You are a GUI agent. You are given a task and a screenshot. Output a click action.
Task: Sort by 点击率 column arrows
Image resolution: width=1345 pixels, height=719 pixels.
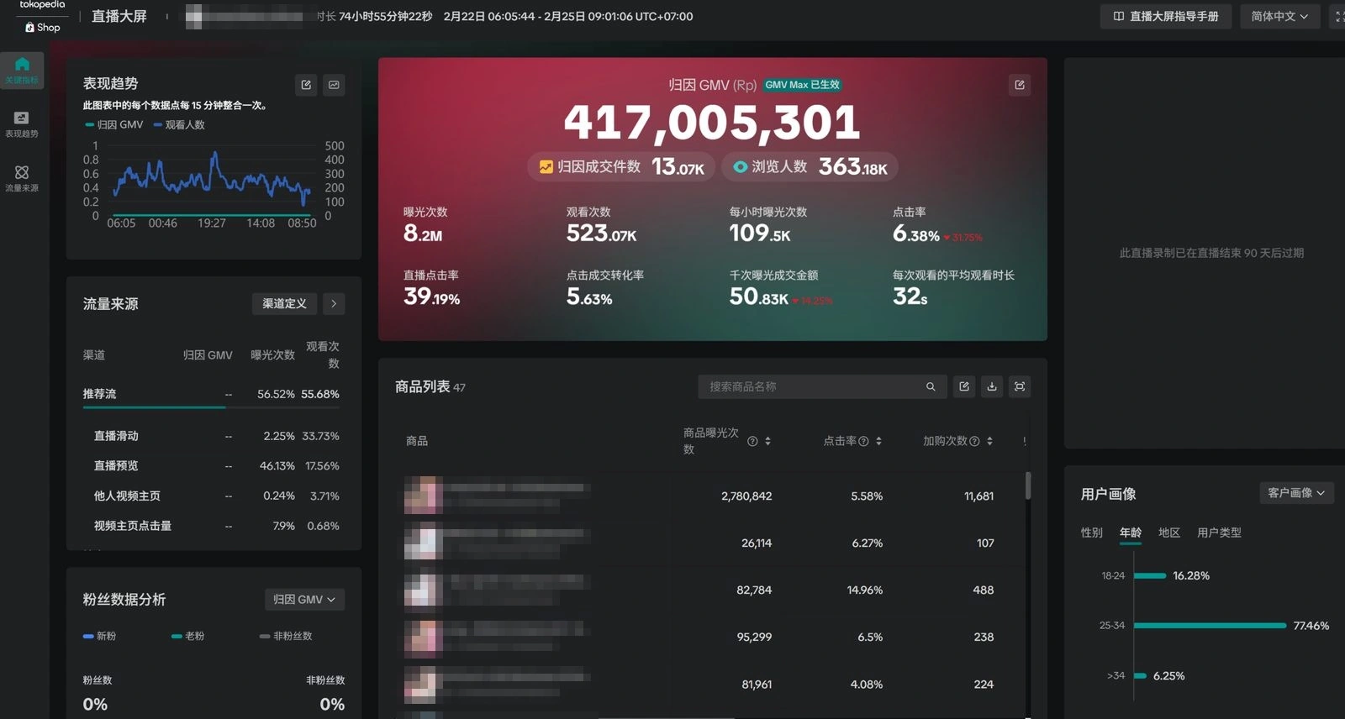pos(878,441)
